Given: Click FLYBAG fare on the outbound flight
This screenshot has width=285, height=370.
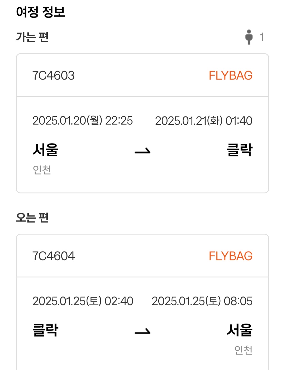Looking at the screenshot, I should click(231, 76).
